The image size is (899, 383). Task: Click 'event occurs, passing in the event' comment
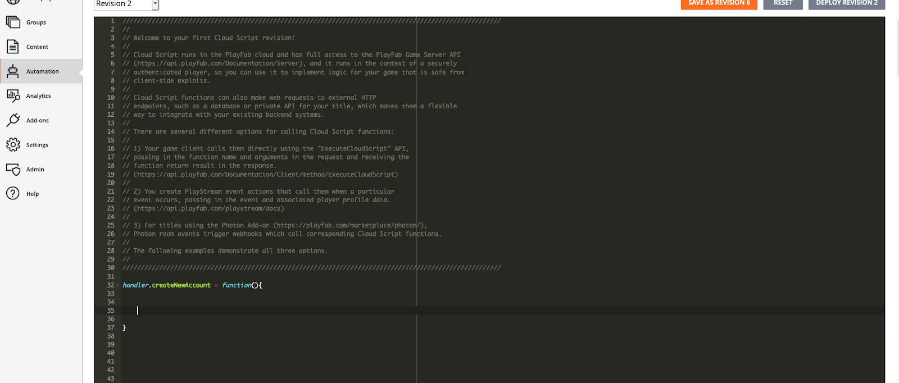click(256, 200)
